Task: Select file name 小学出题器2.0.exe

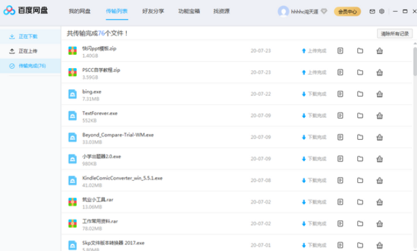Action: coord(101,156)
